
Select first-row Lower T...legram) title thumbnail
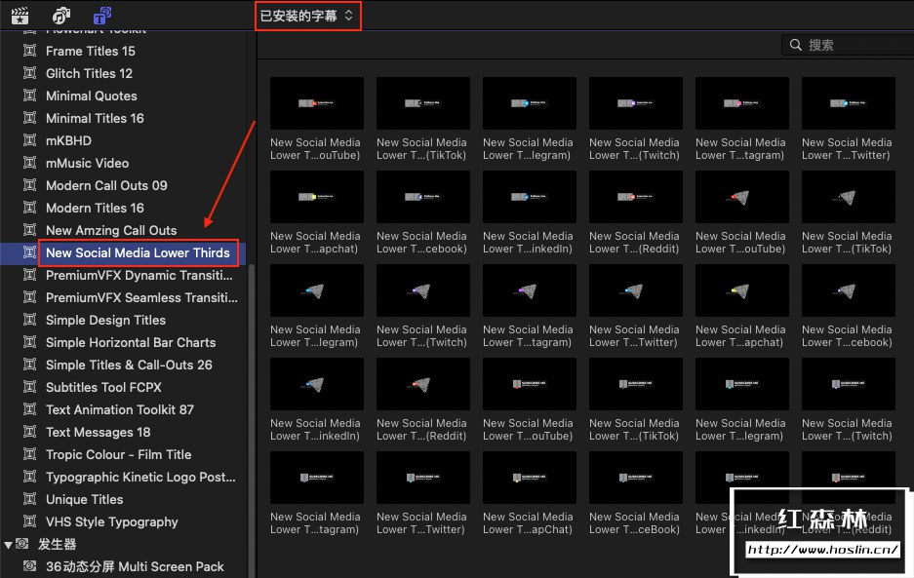[x=530, y=103]
